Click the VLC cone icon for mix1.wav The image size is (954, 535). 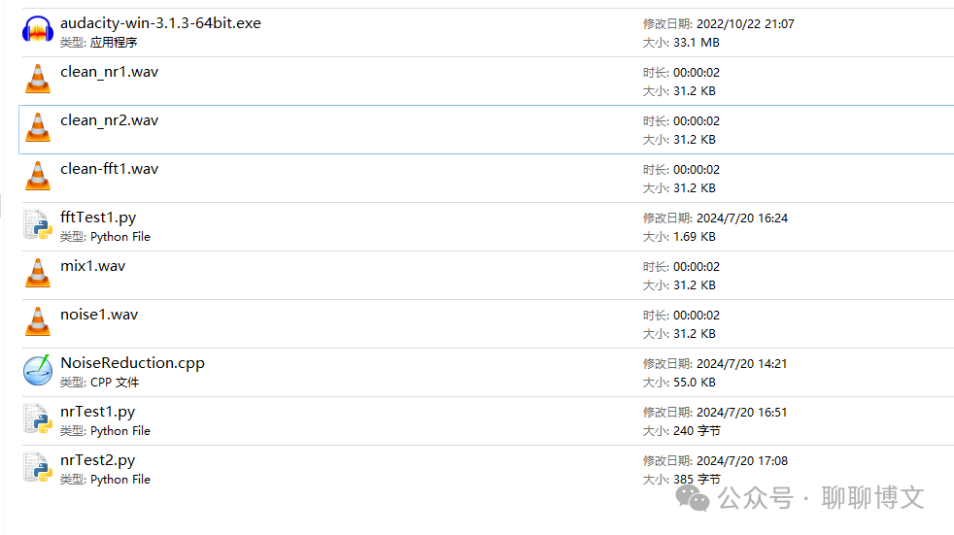(x=37, y=274)
